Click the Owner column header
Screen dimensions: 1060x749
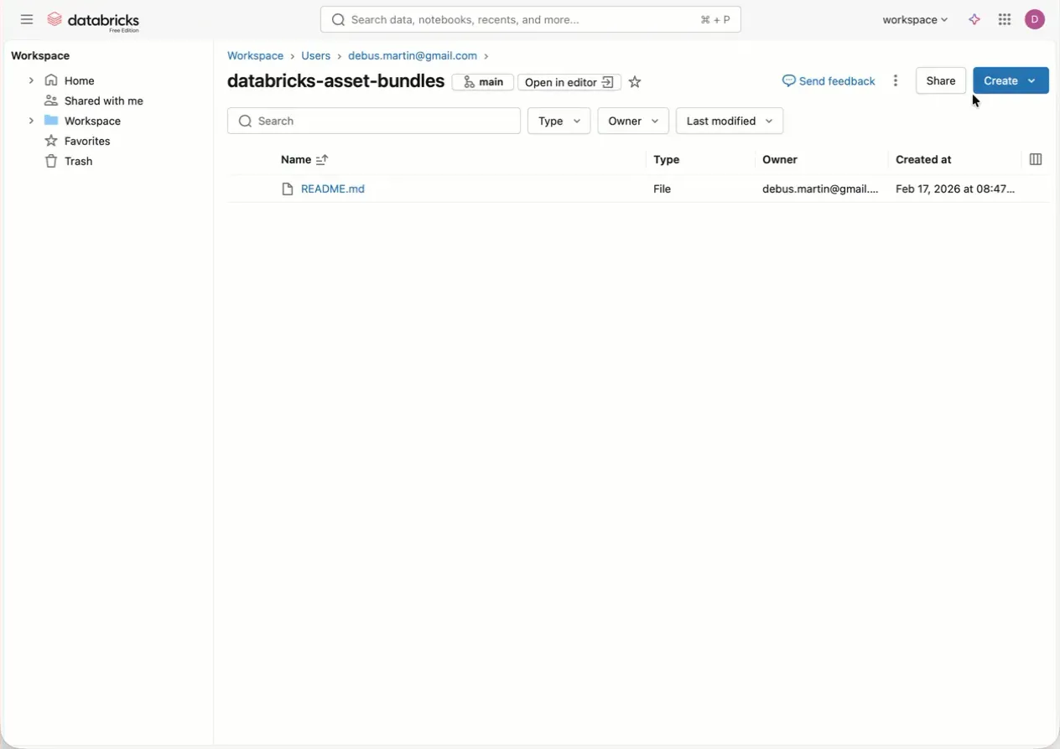780,159
